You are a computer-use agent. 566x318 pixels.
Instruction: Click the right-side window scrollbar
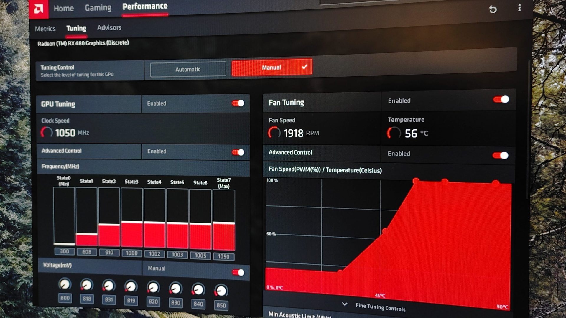click(528, 130)
